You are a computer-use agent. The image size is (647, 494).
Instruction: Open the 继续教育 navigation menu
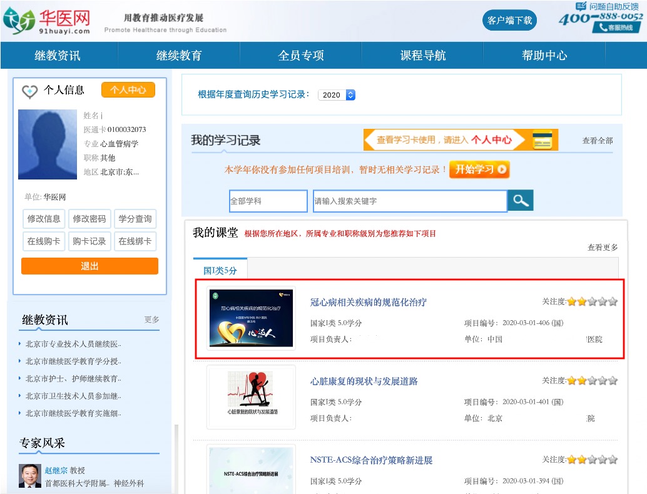[179, 56]
